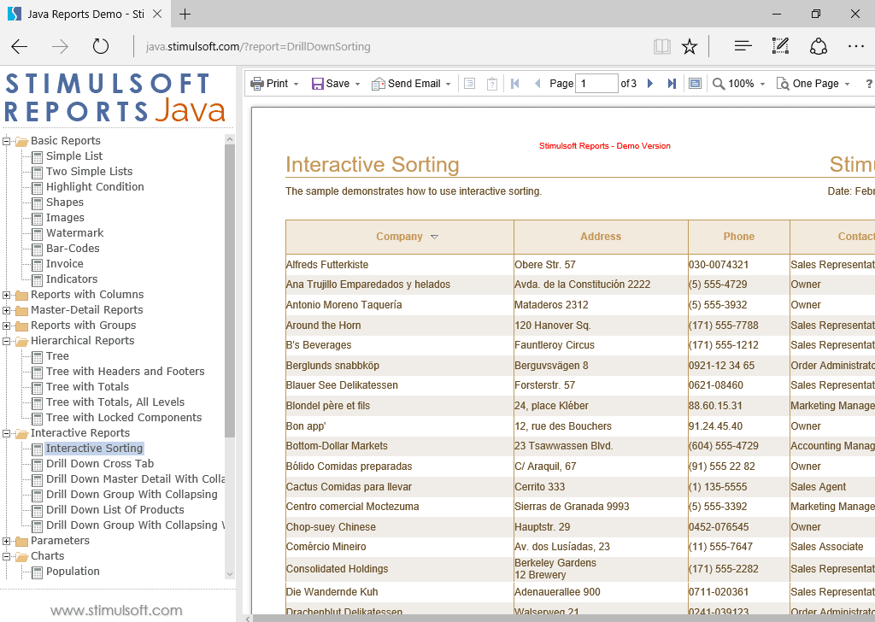The image size is (875, 622).
Task: Close the Java Reports Demo tab
Action: [157, 14]
